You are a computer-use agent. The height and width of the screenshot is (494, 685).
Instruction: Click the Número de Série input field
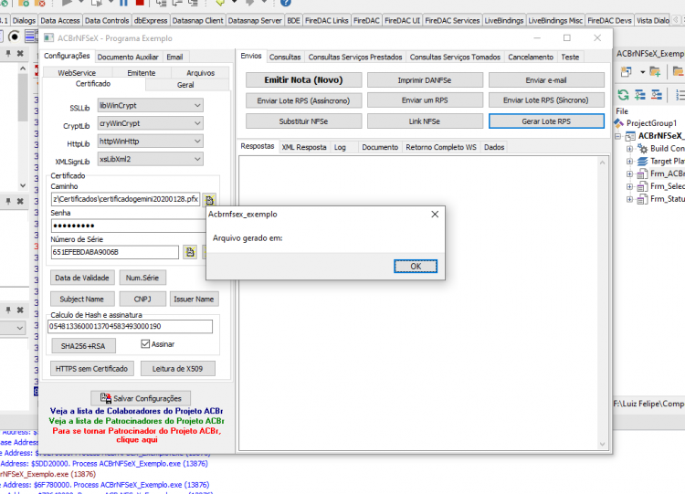tap(114, 252)
